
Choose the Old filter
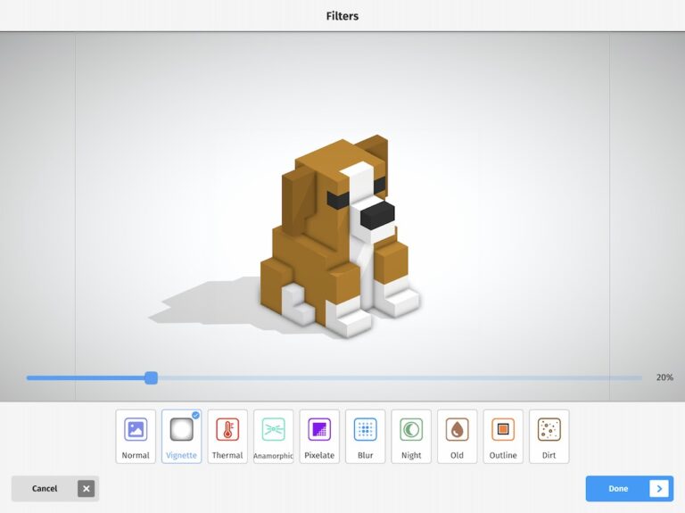[x=457, y=436]
